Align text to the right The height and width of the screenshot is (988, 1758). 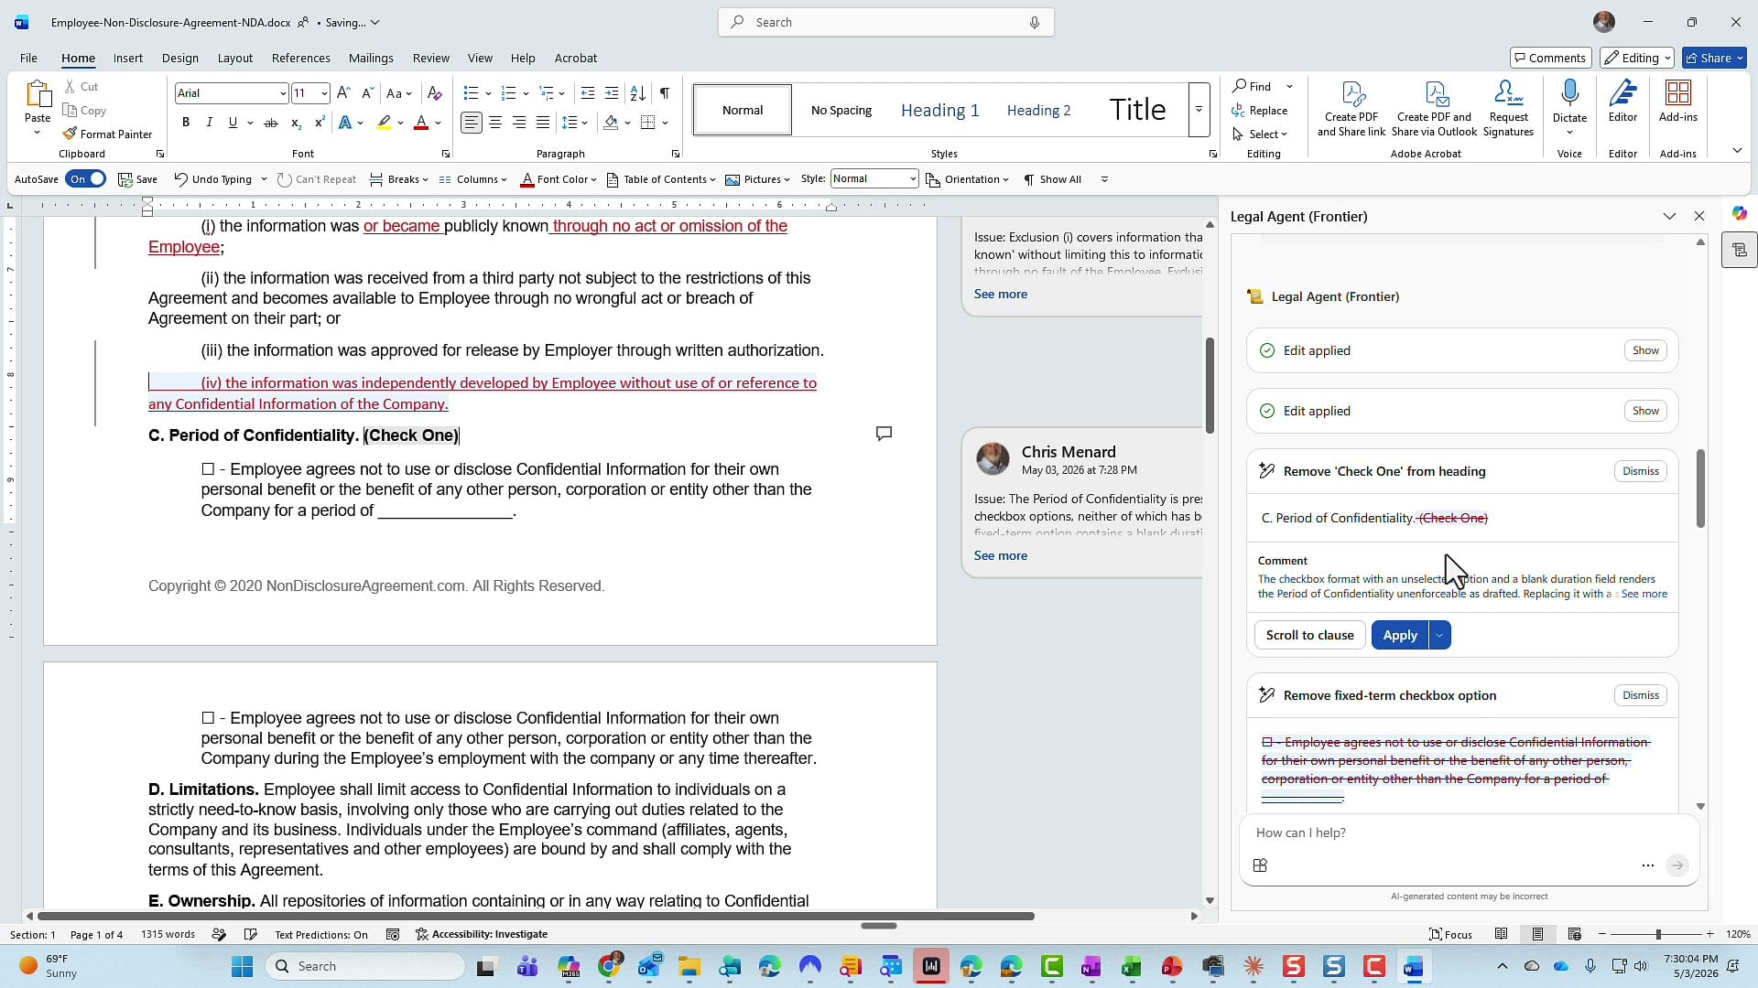point(519,123)
